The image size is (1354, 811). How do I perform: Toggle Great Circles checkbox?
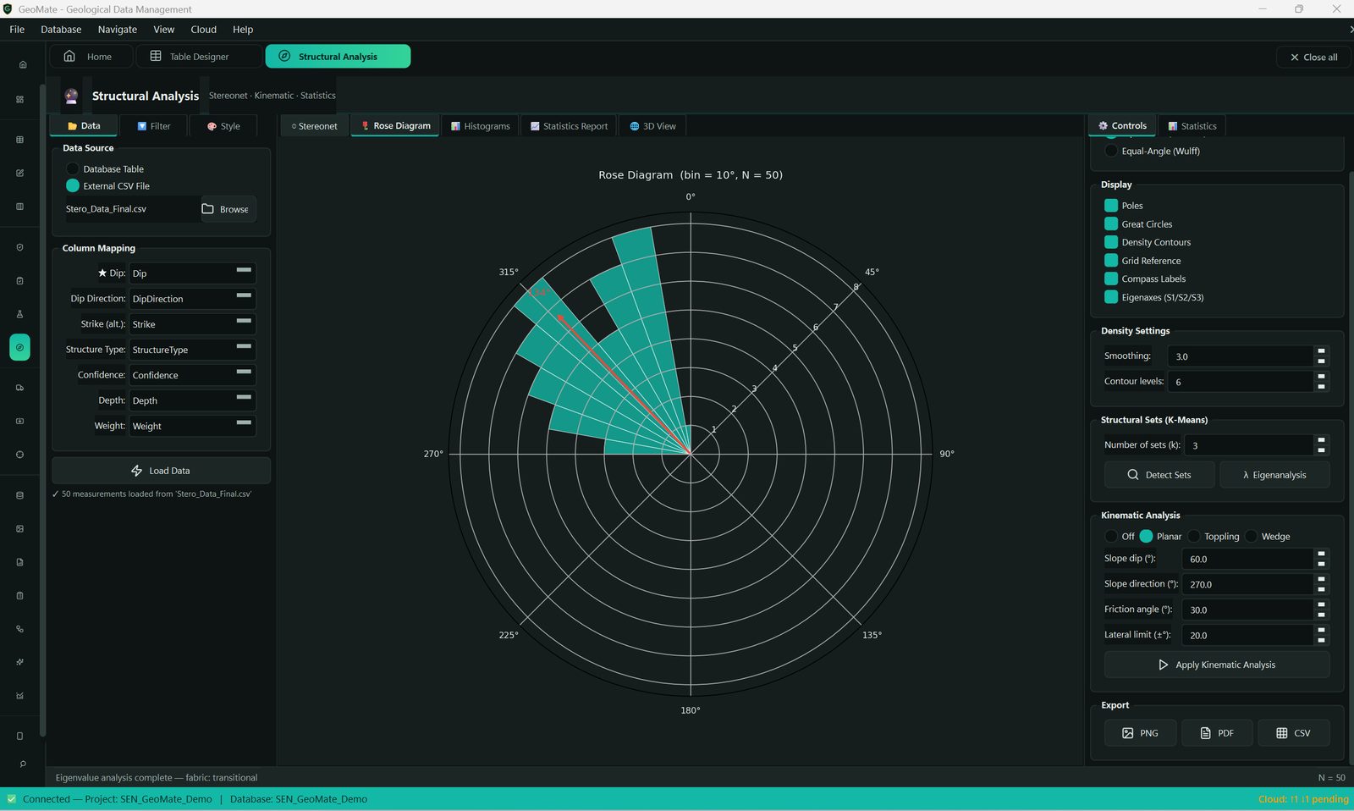[1111, 223]
